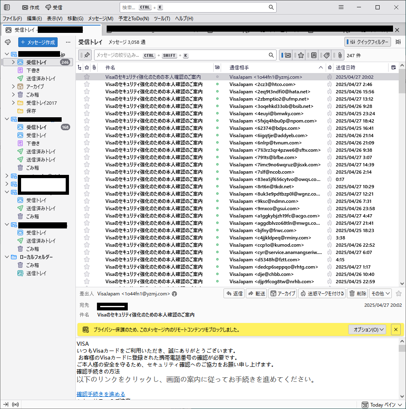The height and width of the screenshot is (409, 406).
Task: Star the message from 4euyi@bmwky.com
Action: tap(87, 114)
